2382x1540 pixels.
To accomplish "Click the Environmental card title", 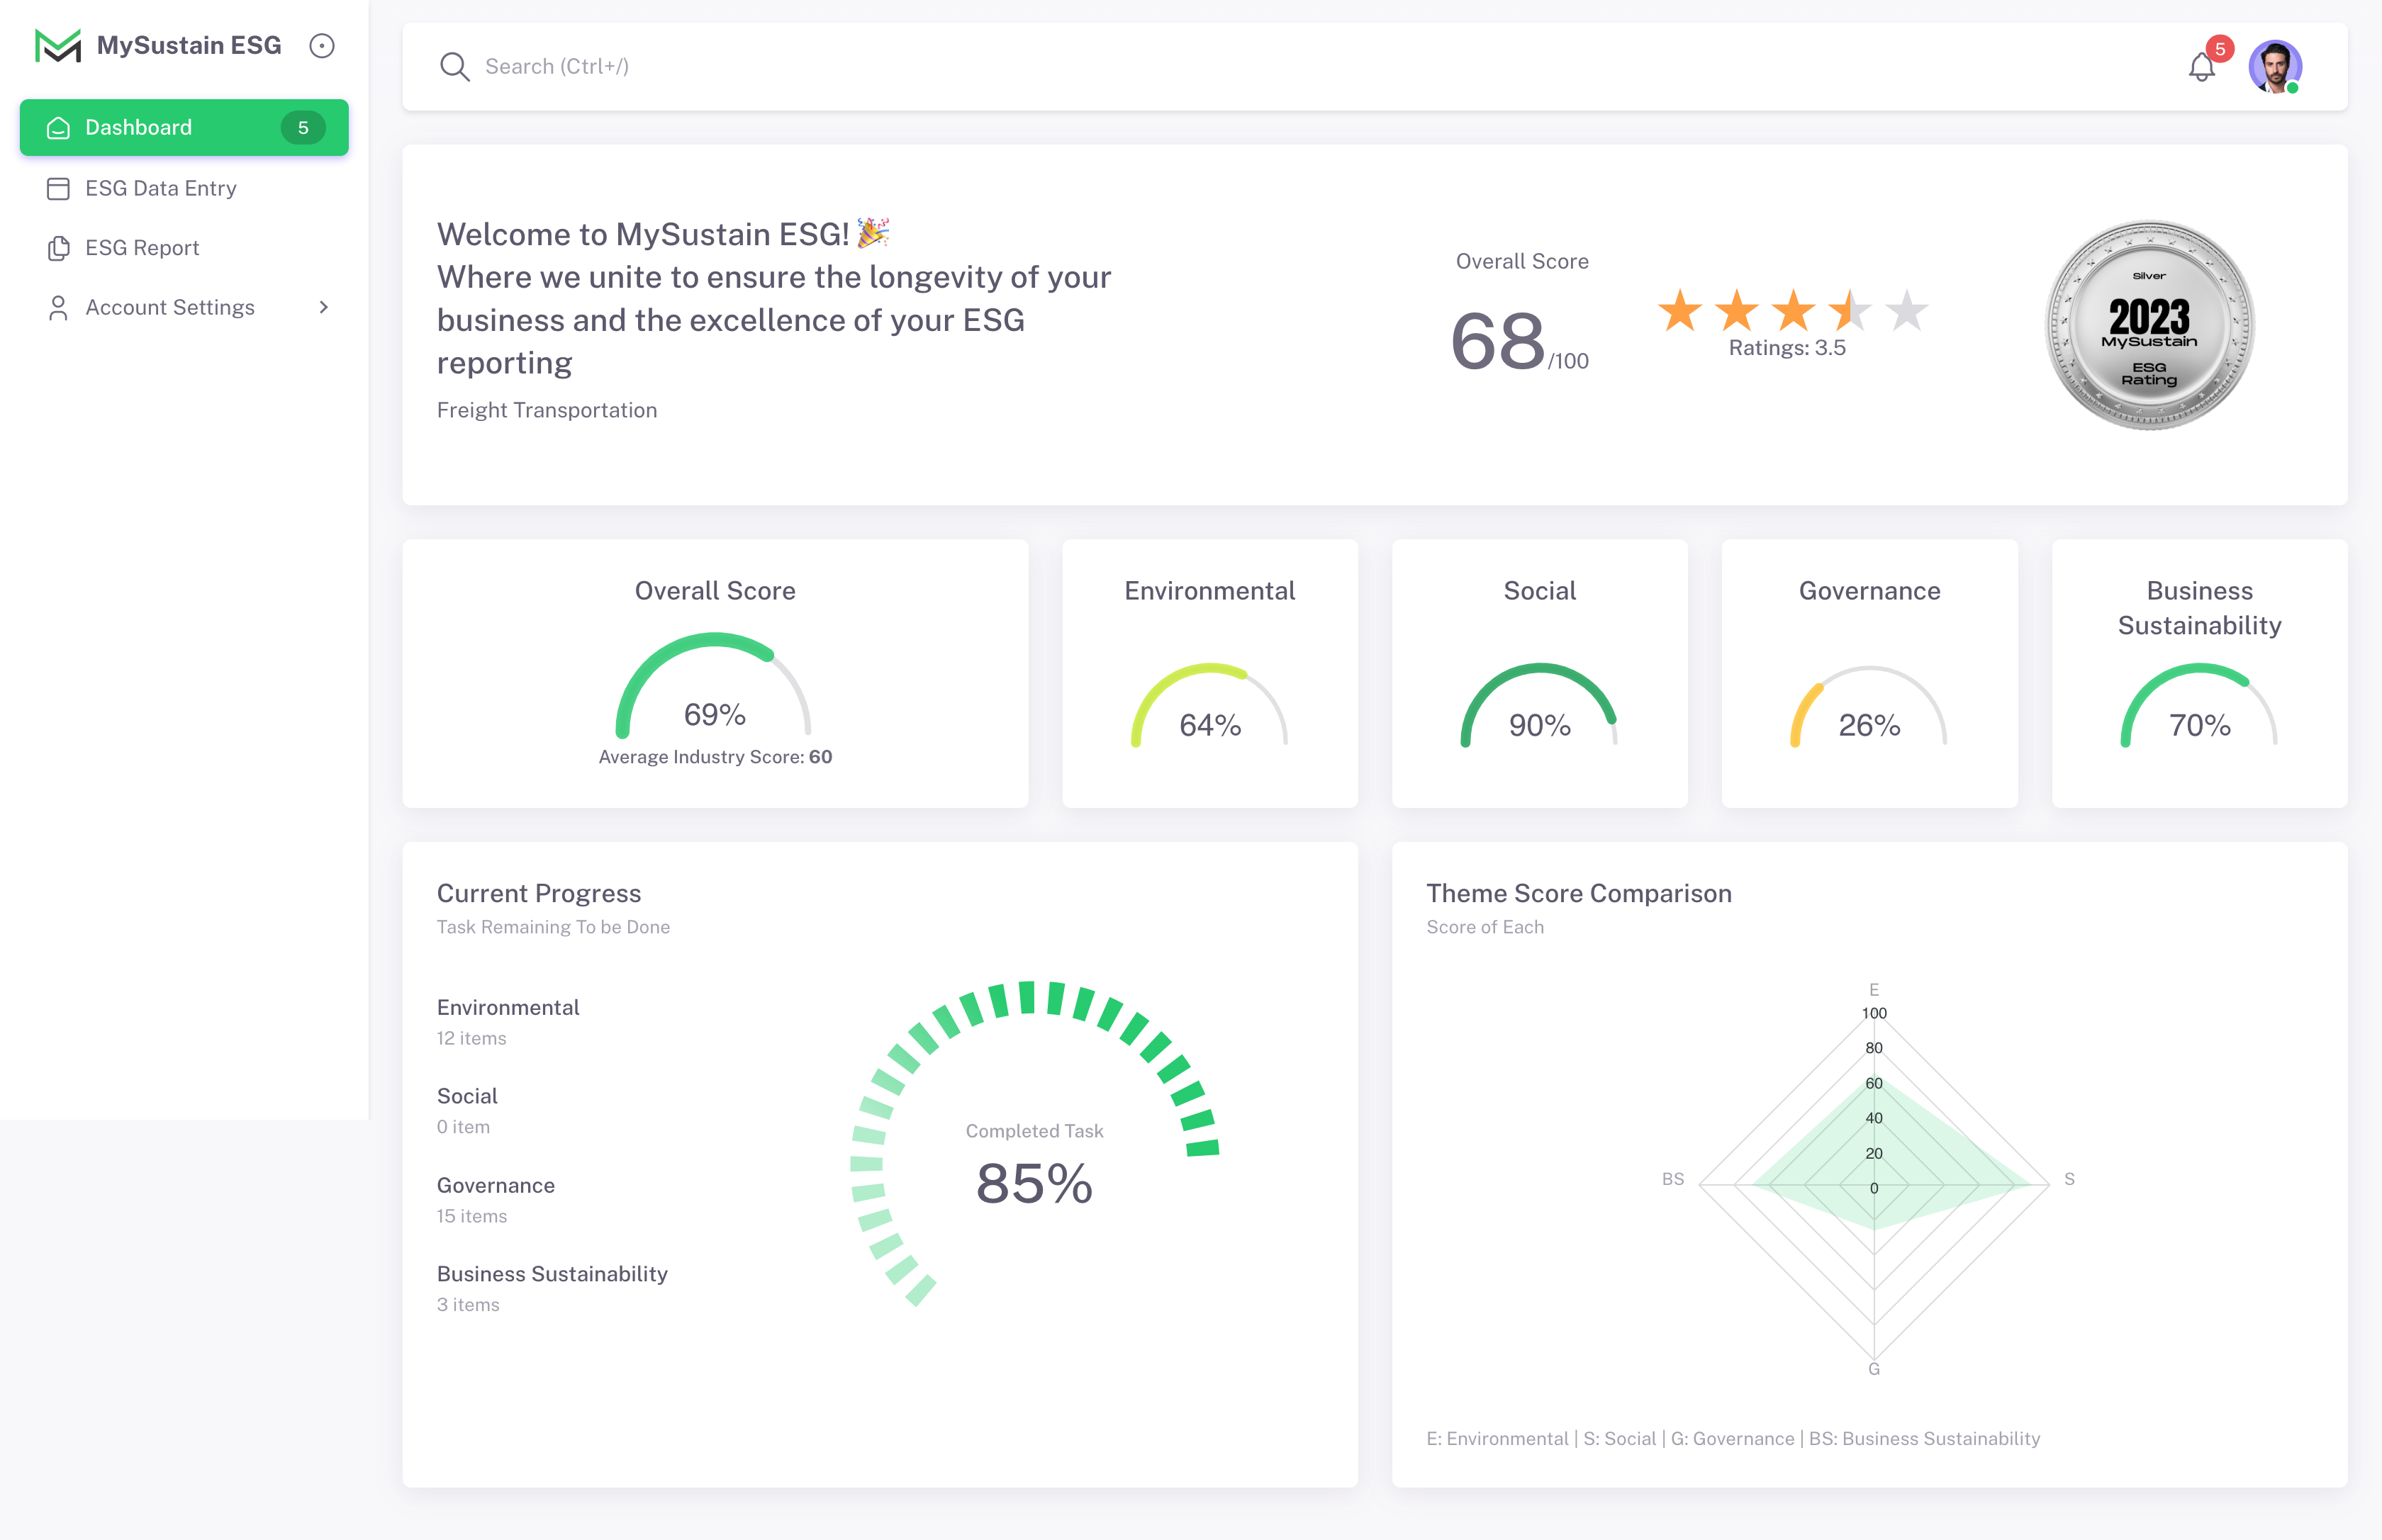I will tap(1209, 591).
